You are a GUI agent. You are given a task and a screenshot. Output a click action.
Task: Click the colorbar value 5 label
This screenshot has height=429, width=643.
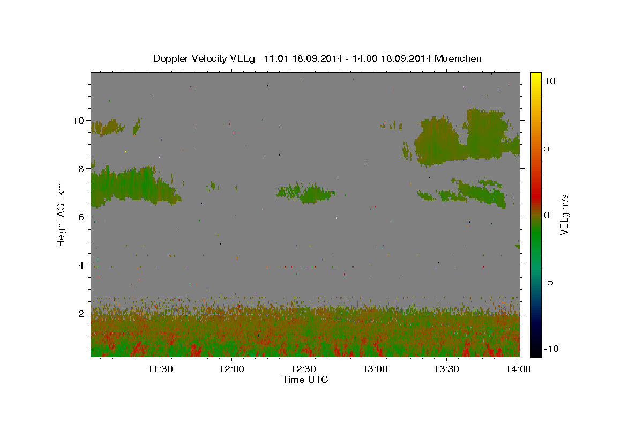coord(547,148)
